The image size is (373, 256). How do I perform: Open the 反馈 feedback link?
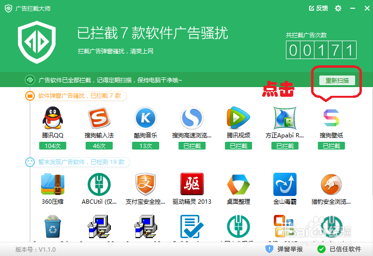click(318, 8)
